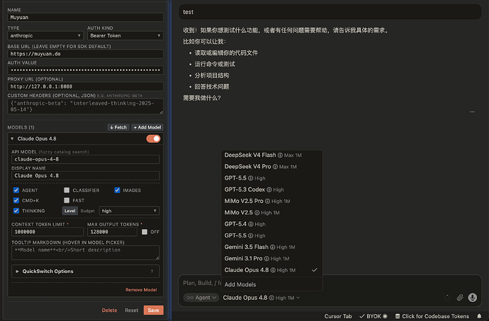Click the notification bell in status bar
Viewport: 489px width, 321px height.
tap(479, 316)
